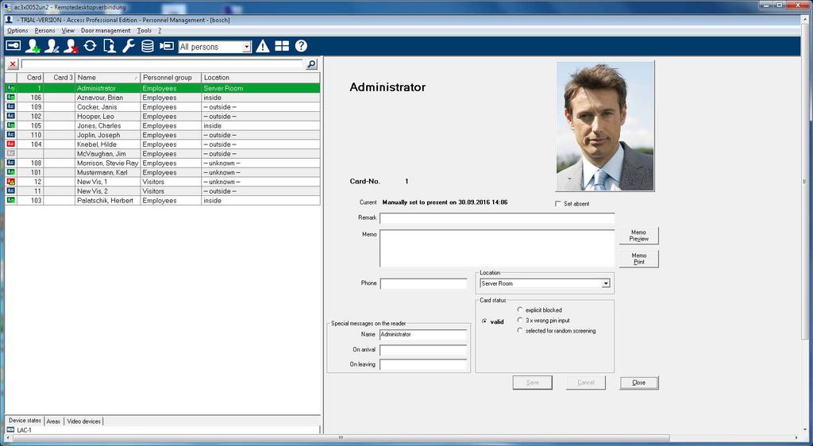
Task: Click the delete person toolbar icon
Action: tap(71, 46)
